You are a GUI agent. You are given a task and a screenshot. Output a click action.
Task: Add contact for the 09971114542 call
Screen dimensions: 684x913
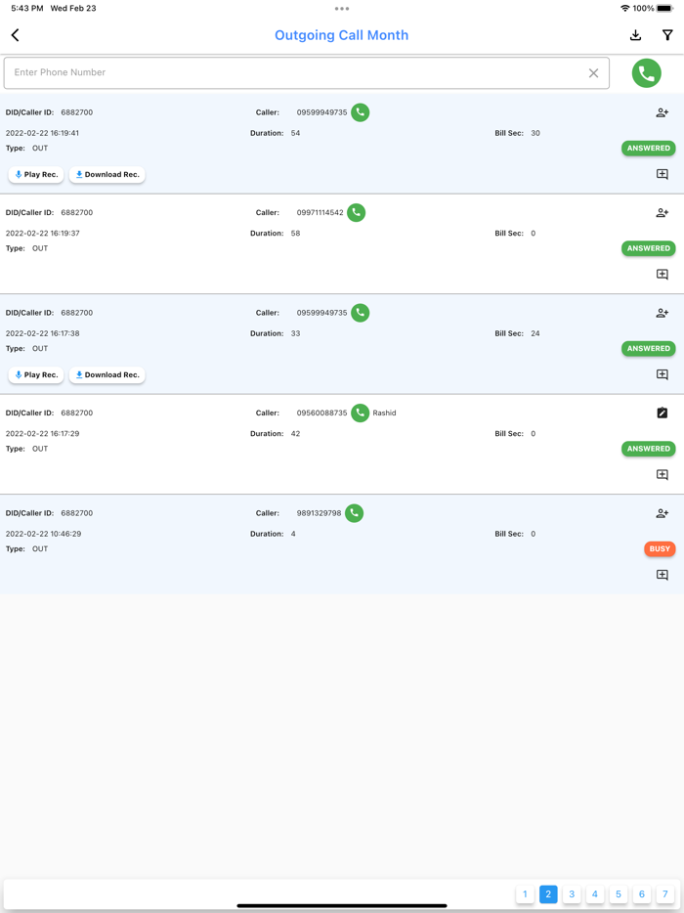[662, 212]
